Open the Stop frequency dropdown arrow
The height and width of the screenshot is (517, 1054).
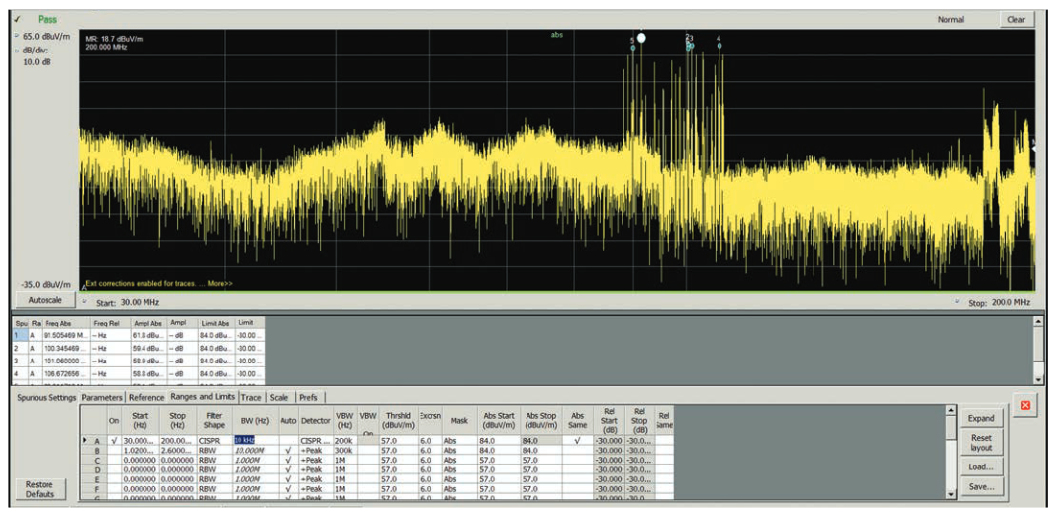click(958, 302)
